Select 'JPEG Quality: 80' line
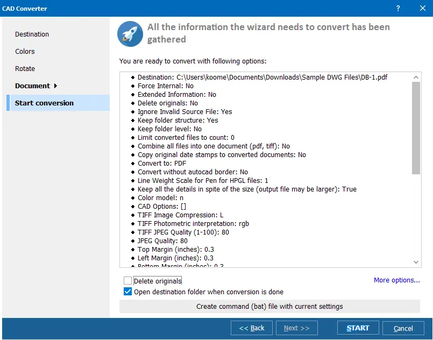Viewport: 433px width, 340px height. coord(162,241)
